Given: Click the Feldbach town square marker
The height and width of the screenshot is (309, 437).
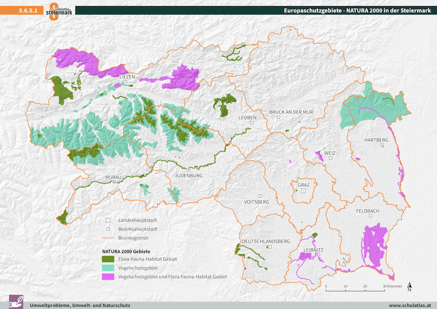Looking at the screenshot, I should coord(371,216).
